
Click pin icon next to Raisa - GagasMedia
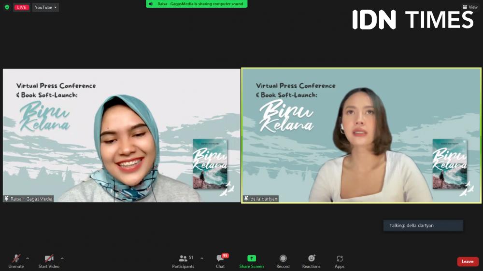coord(6,199)
